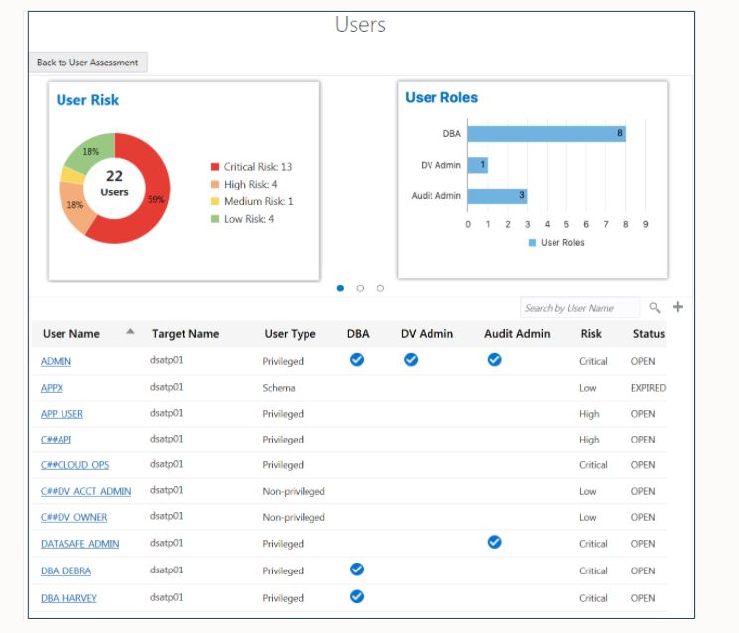Click EXPIRED status in APPX row

point(648,388)
